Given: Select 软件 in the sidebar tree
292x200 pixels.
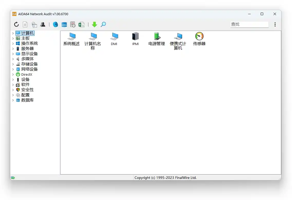Looking at the screenshot, I should pyautogui.click(x=23, y=85).
